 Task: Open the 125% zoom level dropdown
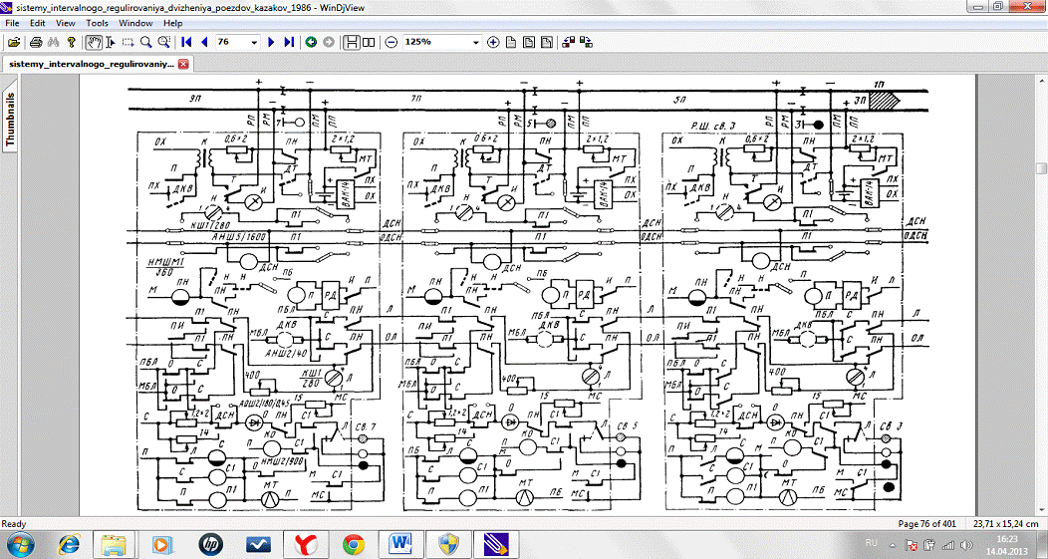475,43
